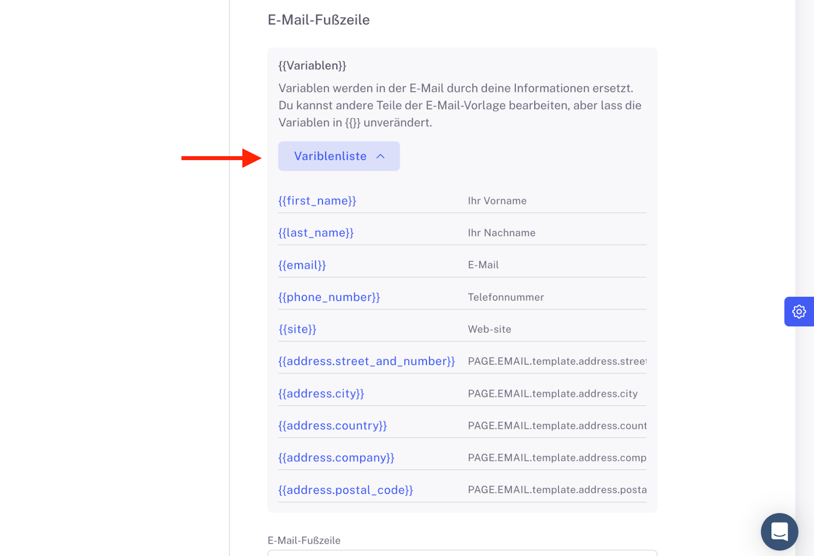This screenshot has height=556, width=814.
Task: Click the E-Mail-Fußzeile section heading
Action: [318, 20]
